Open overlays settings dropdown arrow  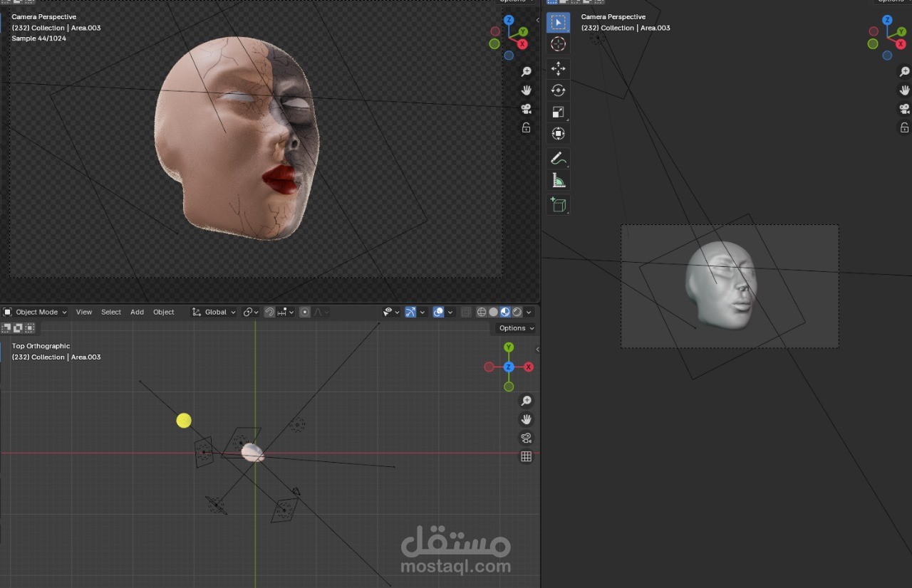click(450, 312)
